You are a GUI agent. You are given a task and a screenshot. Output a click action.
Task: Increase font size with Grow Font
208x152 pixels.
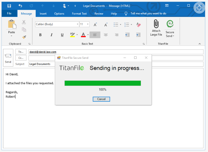[x=95, y=25]
